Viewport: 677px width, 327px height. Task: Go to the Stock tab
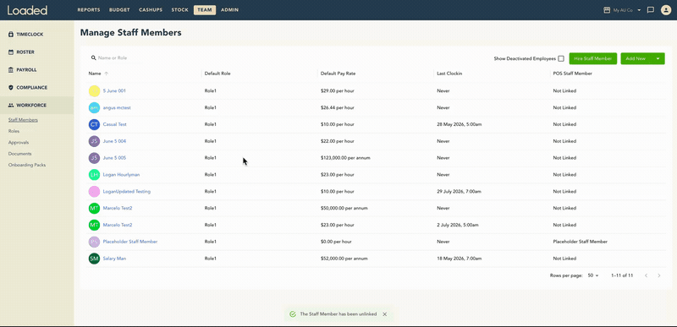coord(179,10)
